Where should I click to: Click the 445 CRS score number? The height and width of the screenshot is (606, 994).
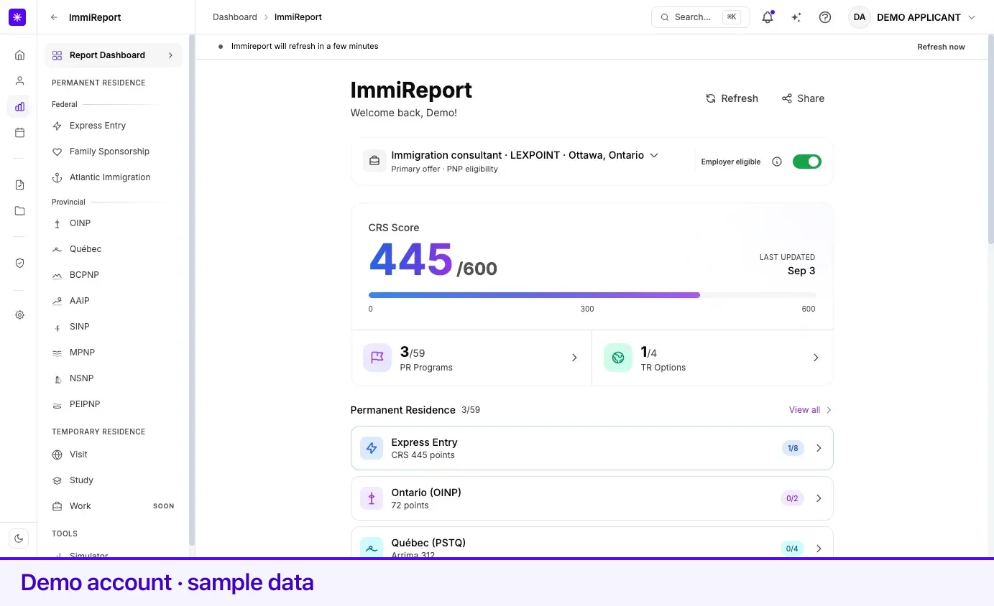coord(411,259)
